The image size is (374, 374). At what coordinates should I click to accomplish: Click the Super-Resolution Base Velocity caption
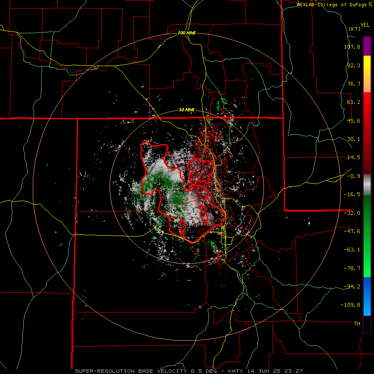point(189,371)
